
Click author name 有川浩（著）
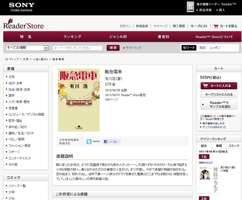(x=114, y=79)
